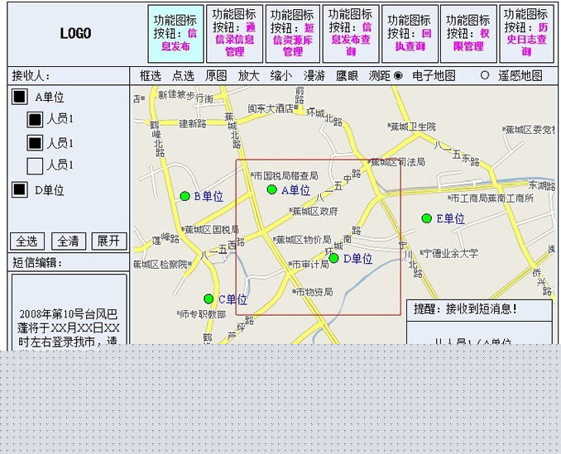The height and width of the screenshot is (454, 561).
Task: Open the 通信录信息管理 function icon
Action: pyautogui.click(x=234, y=34)
